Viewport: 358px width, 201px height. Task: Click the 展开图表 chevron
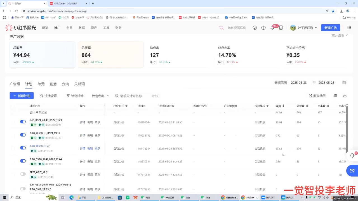coord(340,35)
